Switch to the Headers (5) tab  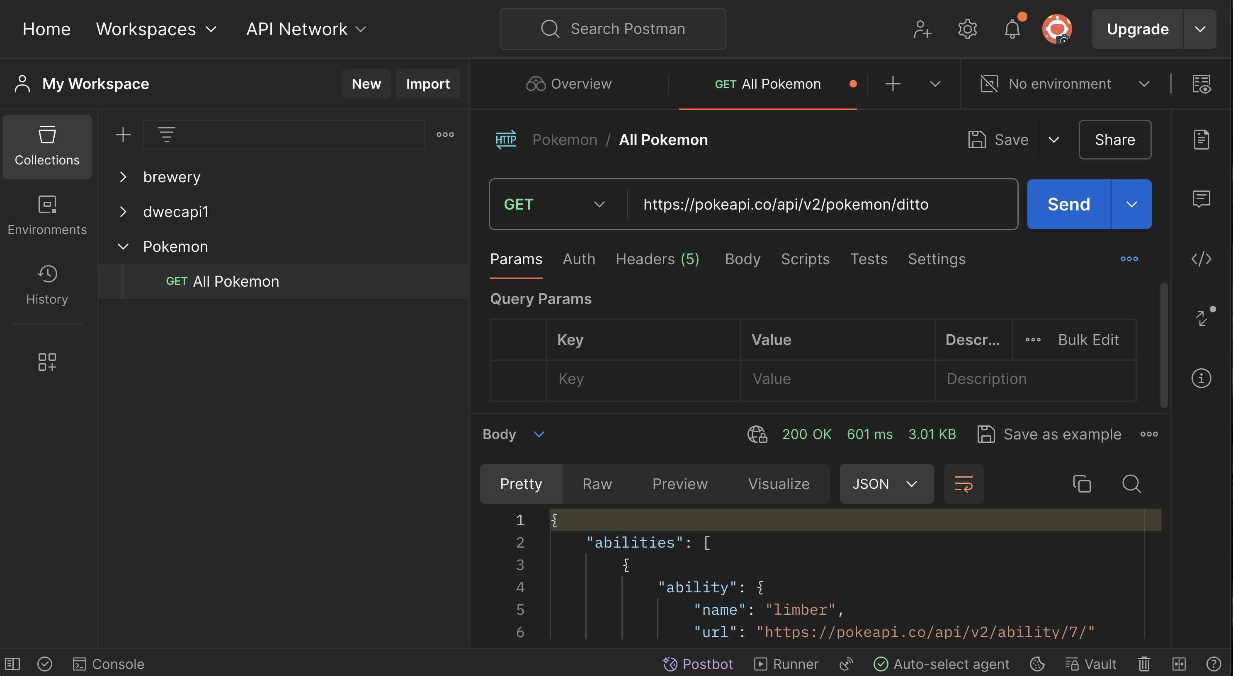(x=657, y=258)
